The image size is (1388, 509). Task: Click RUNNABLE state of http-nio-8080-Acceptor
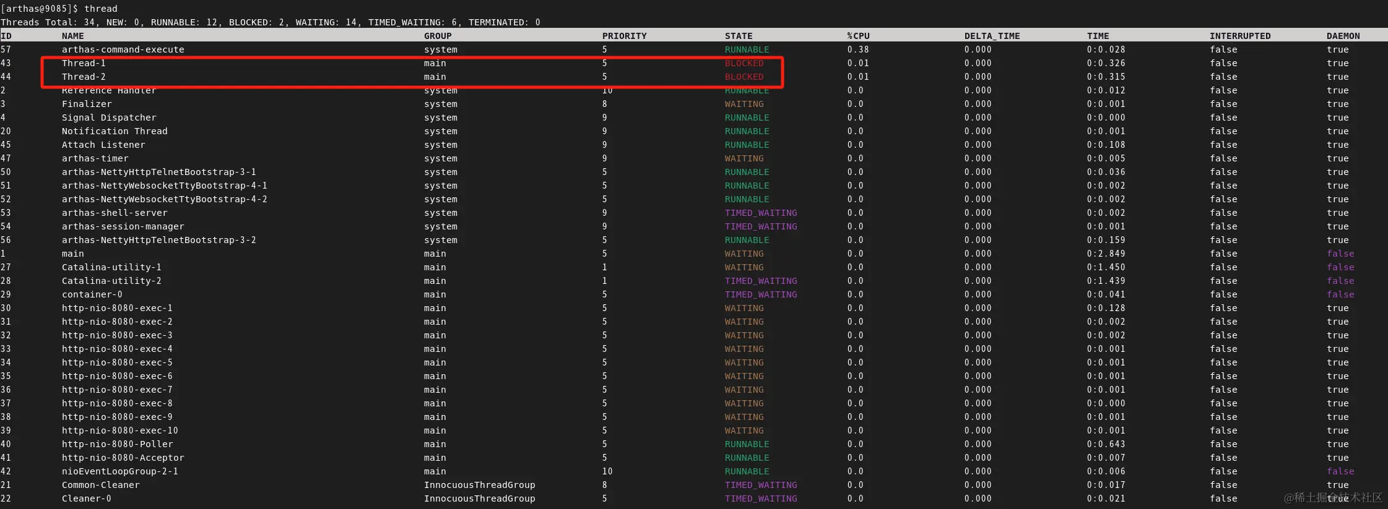click(747, 458)
